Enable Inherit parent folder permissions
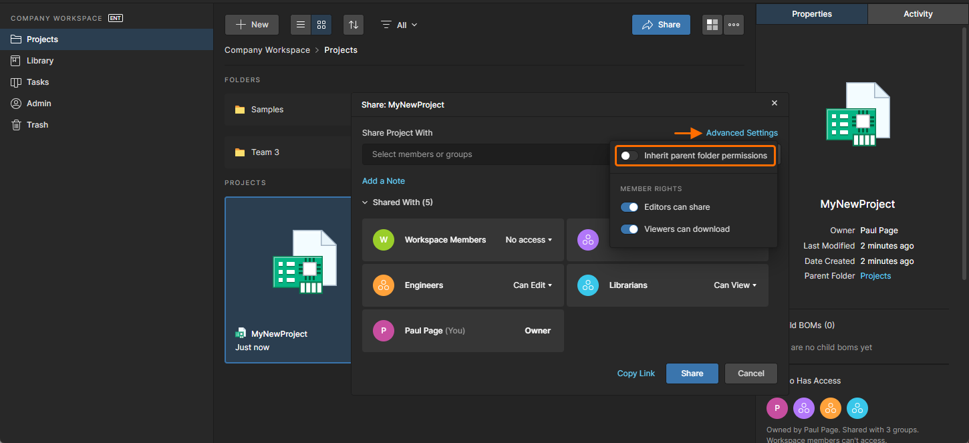The width and height of the screenshot is (969, 443). pos(630,156)
